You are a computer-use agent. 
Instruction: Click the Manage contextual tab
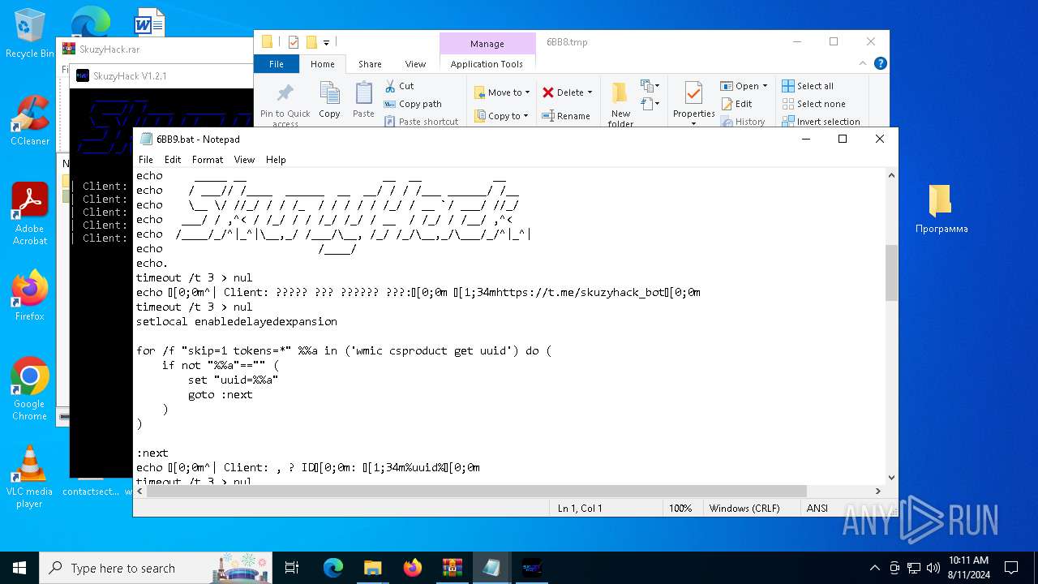[x=487, y=44]
